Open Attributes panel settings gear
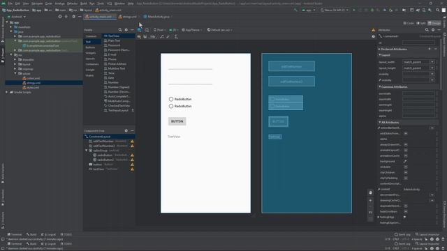447x251 pixels. tap(433, 30)
